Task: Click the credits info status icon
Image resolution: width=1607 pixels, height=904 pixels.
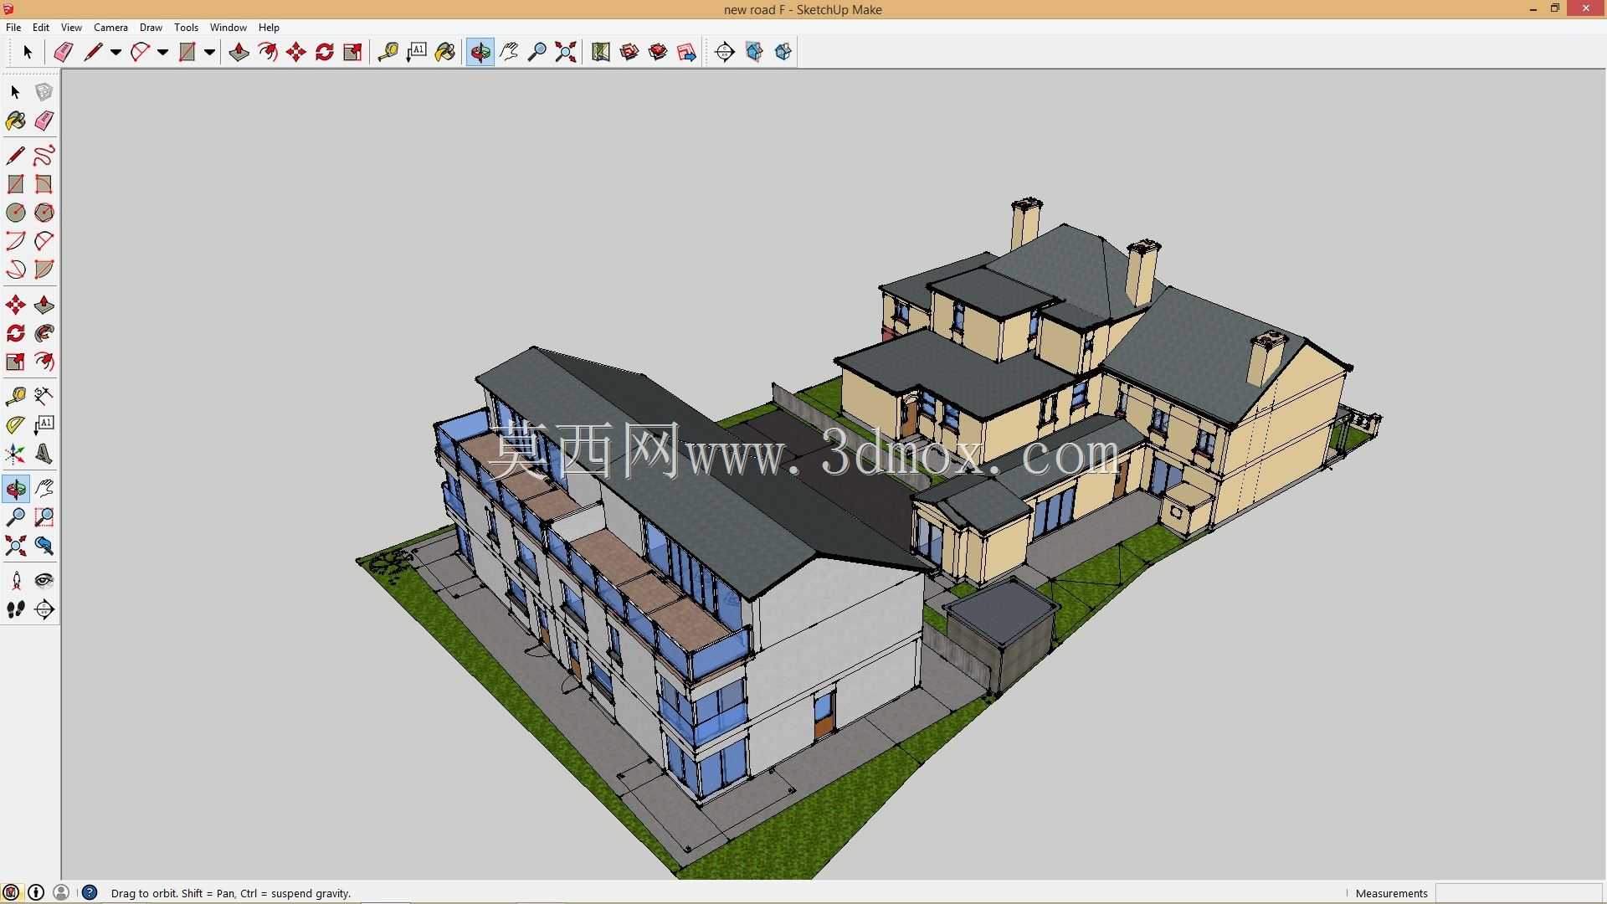Action: pos(36,892)
